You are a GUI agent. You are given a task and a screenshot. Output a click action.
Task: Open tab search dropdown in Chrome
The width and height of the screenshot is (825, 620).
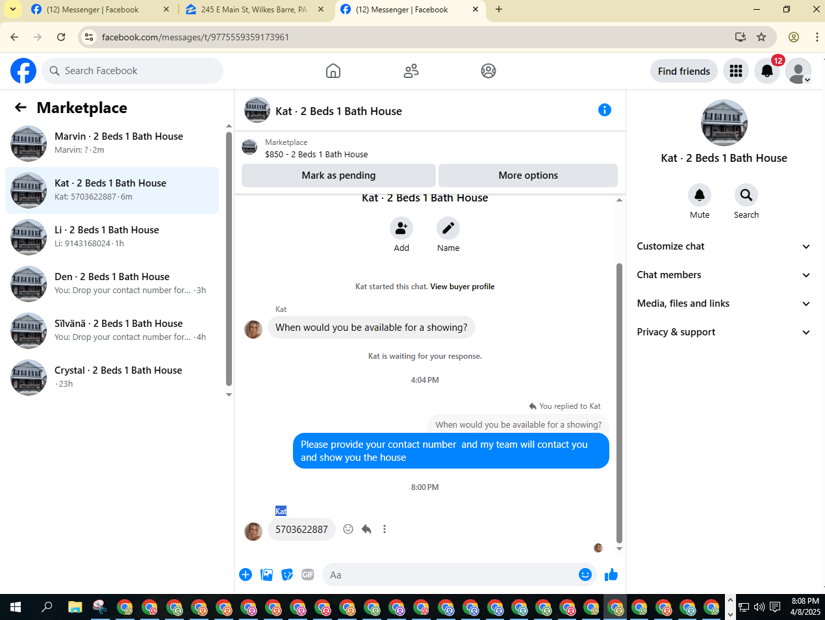(13, 10)
